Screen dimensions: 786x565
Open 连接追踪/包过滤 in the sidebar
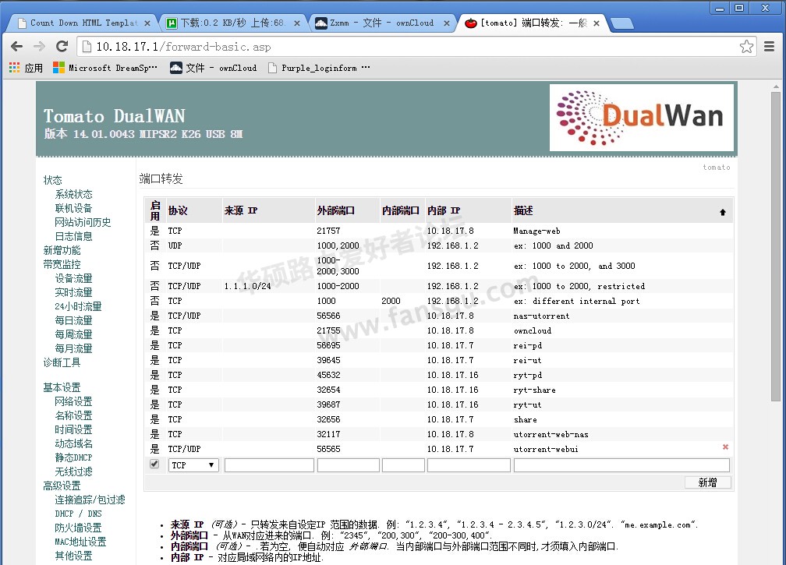pos(90,500)
